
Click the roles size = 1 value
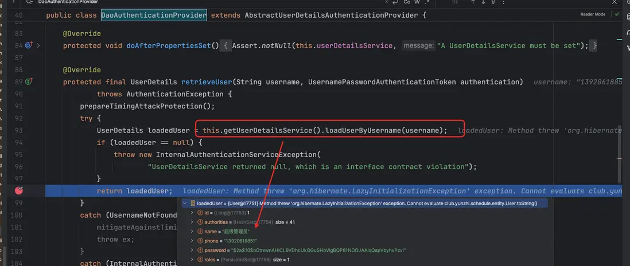pyautogui.click(x=281, y=260)
